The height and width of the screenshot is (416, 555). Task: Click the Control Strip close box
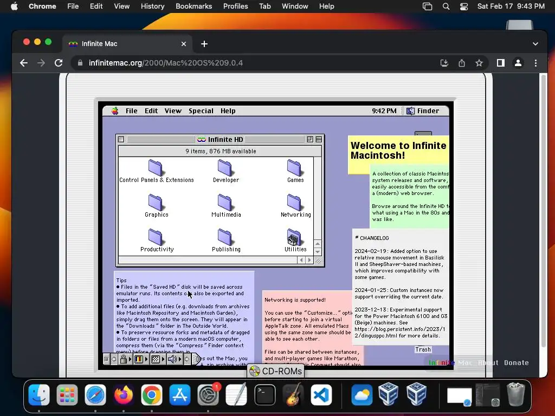(106, 359)
